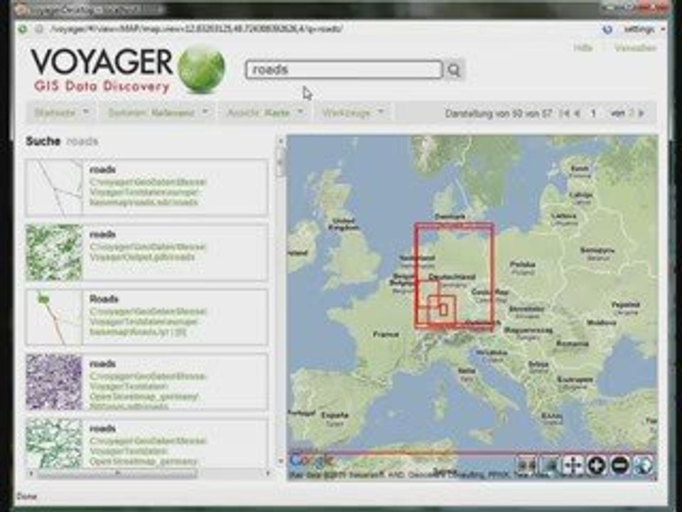Click the España label on the map
The width and height of the screenshot is (682, 512).
335,415
